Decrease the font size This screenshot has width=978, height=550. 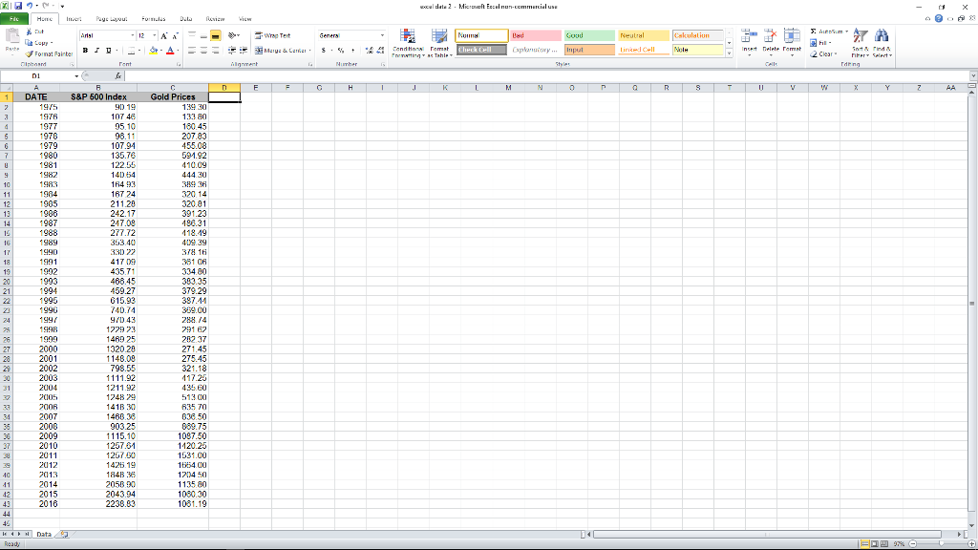175,35
